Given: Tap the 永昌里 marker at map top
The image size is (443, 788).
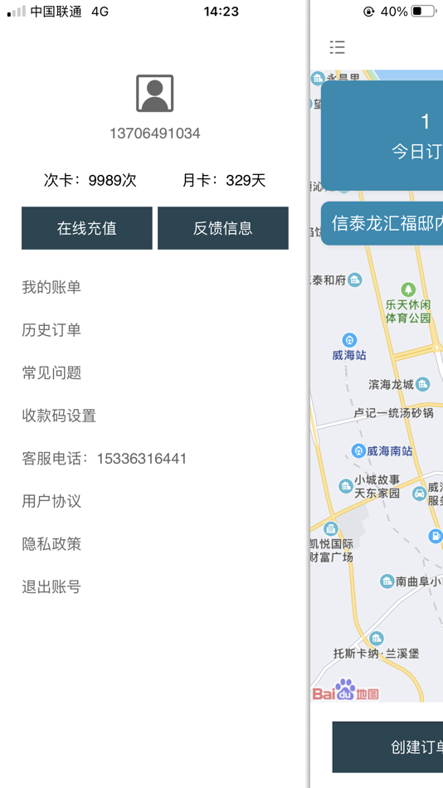Looking at the screenshot, I should [317, 78].
